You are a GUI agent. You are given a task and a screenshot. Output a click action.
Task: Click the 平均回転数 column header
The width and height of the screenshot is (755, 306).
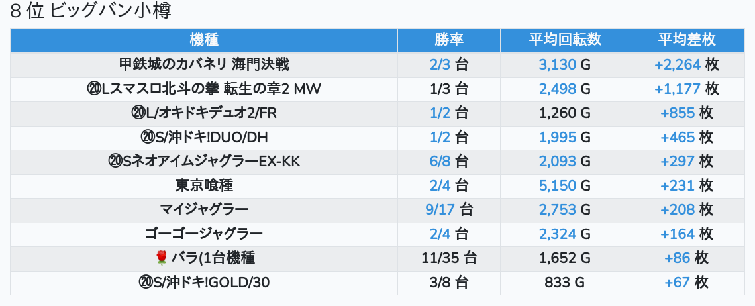tap(564, 40)
